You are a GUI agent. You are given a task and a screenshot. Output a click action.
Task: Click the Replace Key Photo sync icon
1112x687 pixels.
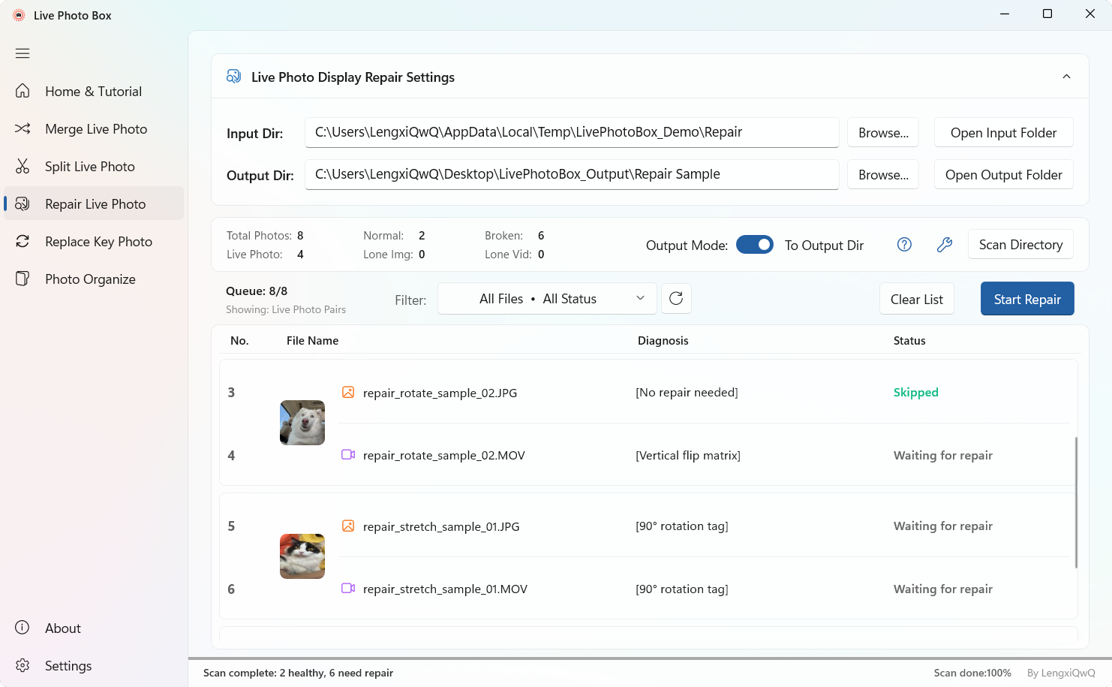click(23, 241)
